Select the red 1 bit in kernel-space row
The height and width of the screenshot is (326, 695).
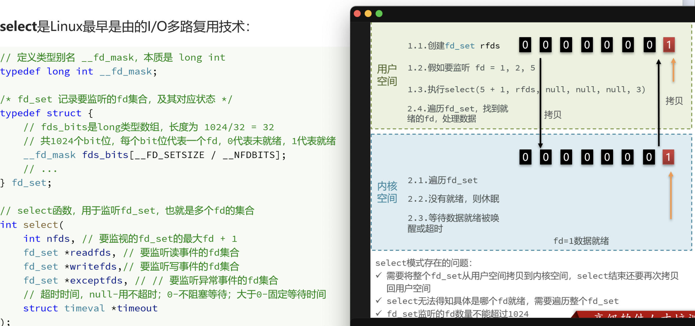tap(668, 157)
